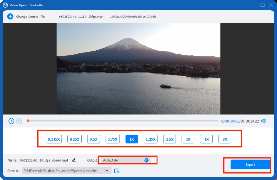Click the Export button
The width and height of the screenshot is (277, 180).
coord(250,165)
